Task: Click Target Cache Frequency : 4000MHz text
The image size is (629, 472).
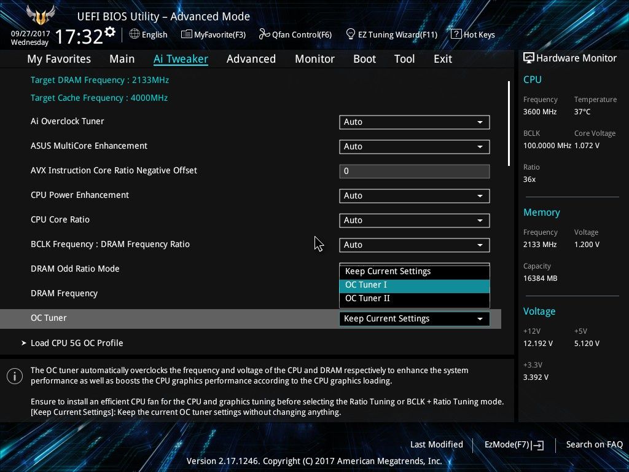Action: click(x=99, y=98)
